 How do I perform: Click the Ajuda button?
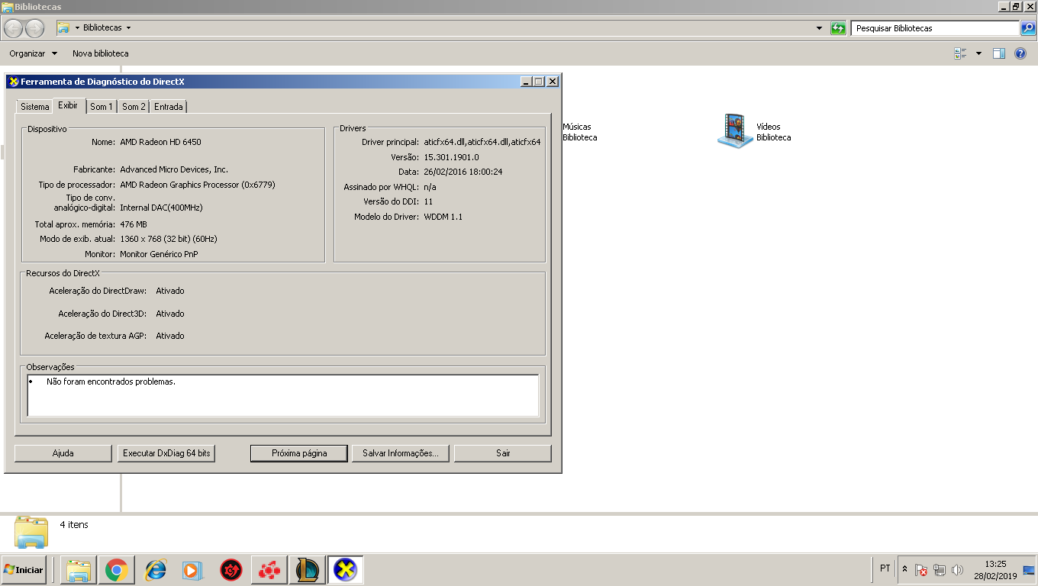63,453
